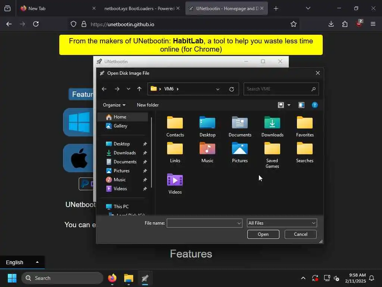
Task: Click the Firefox URL address bar
Action: [x=184, y=24]
